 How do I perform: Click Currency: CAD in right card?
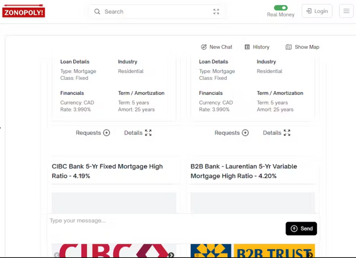216,103
